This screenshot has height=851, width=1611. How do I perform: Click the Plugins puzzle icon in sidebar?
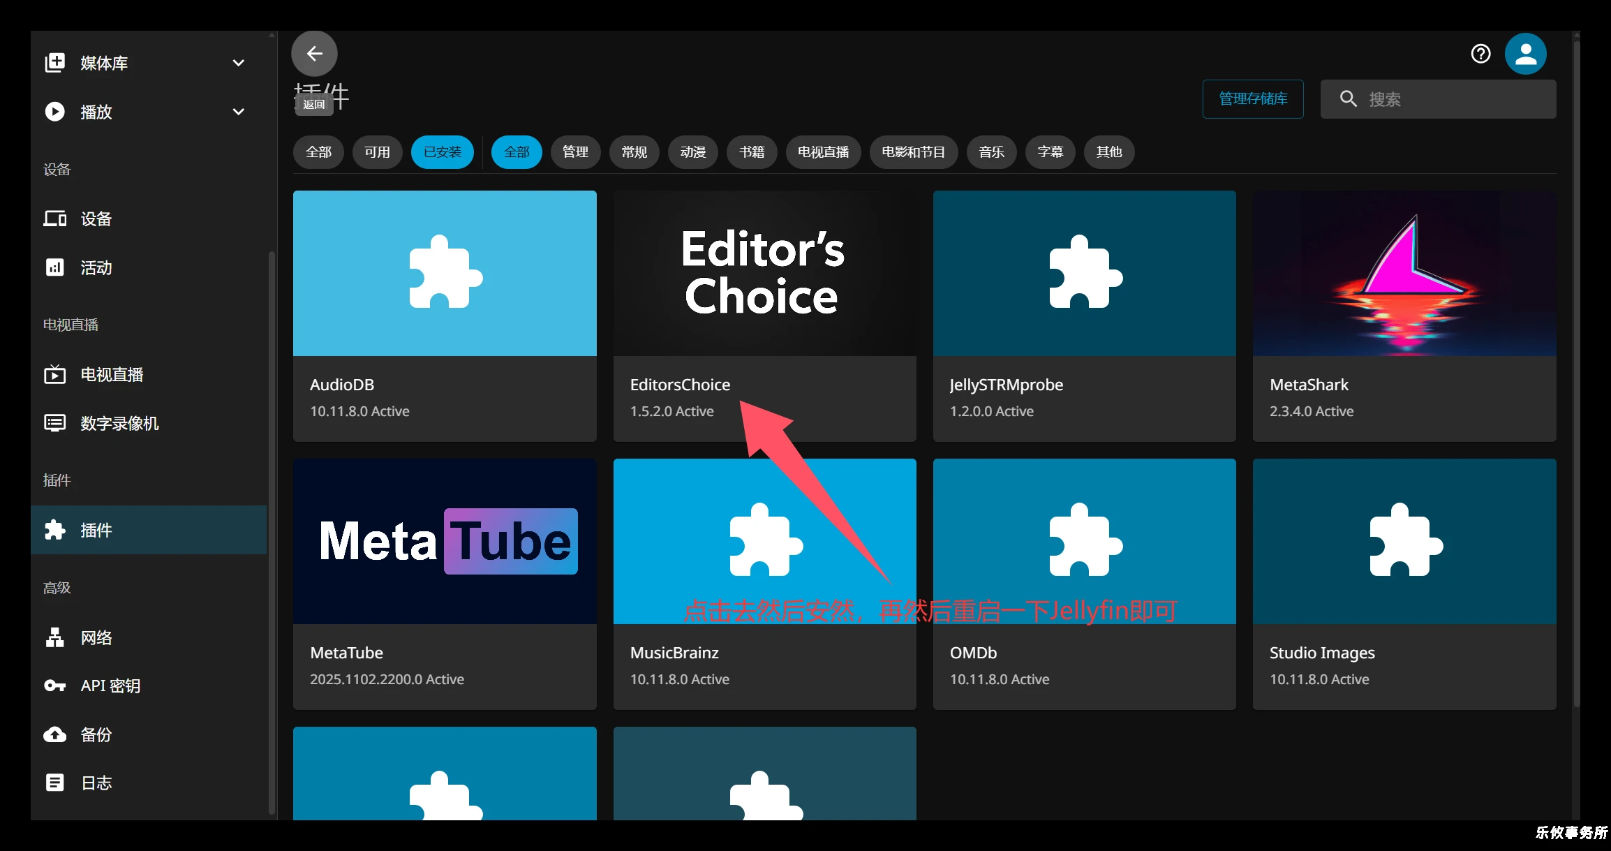(x=55, y=530)
